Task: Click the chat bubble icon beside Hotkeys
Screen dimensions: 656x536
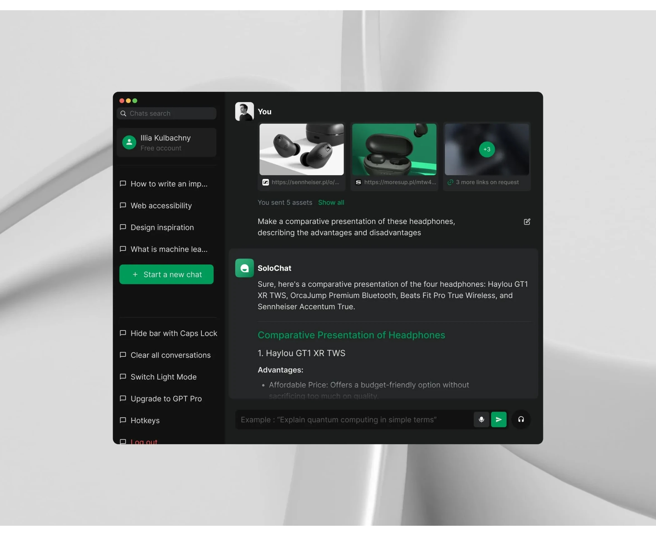Action: tap(123, 420)
